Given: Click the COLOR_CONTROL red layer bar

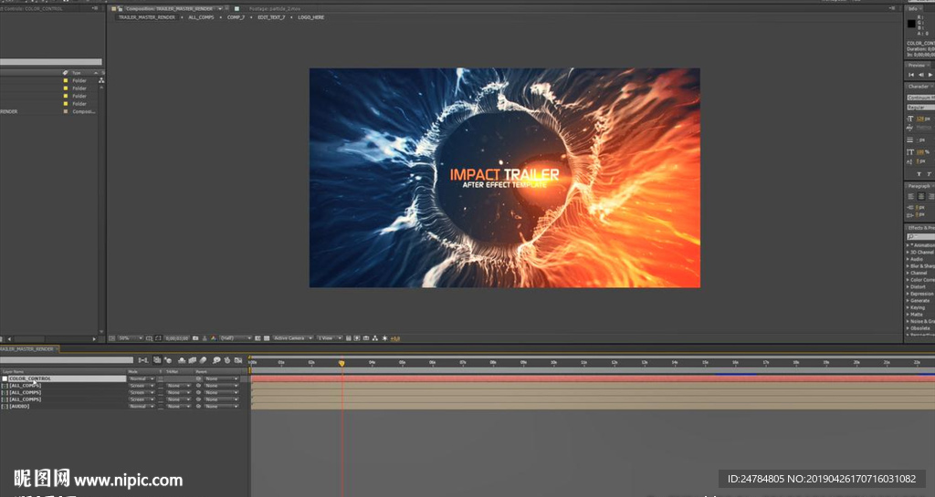Looking at the screenshot, I should pos(593,378).
